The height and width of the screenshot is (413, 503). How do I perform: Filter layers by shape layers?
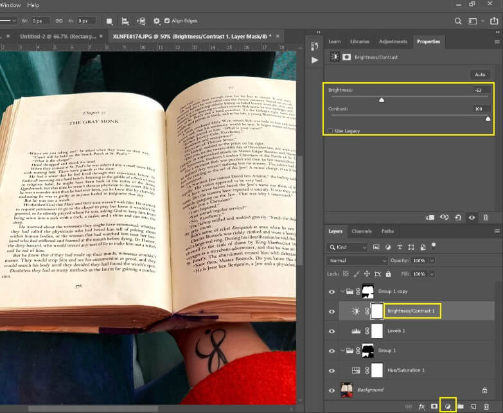411,247
